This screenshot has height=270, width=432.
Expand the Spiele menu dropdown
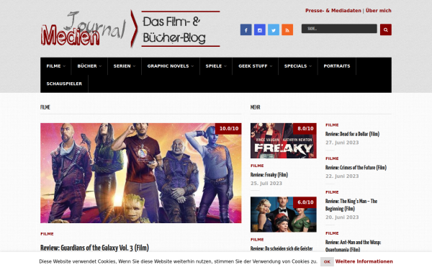pyautogui.click(x=216, y=66)
